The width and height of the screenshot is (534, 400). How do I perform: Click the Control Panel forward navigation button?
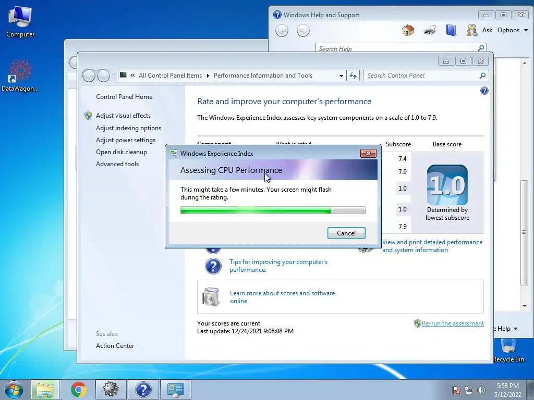(x=103, y=76)
